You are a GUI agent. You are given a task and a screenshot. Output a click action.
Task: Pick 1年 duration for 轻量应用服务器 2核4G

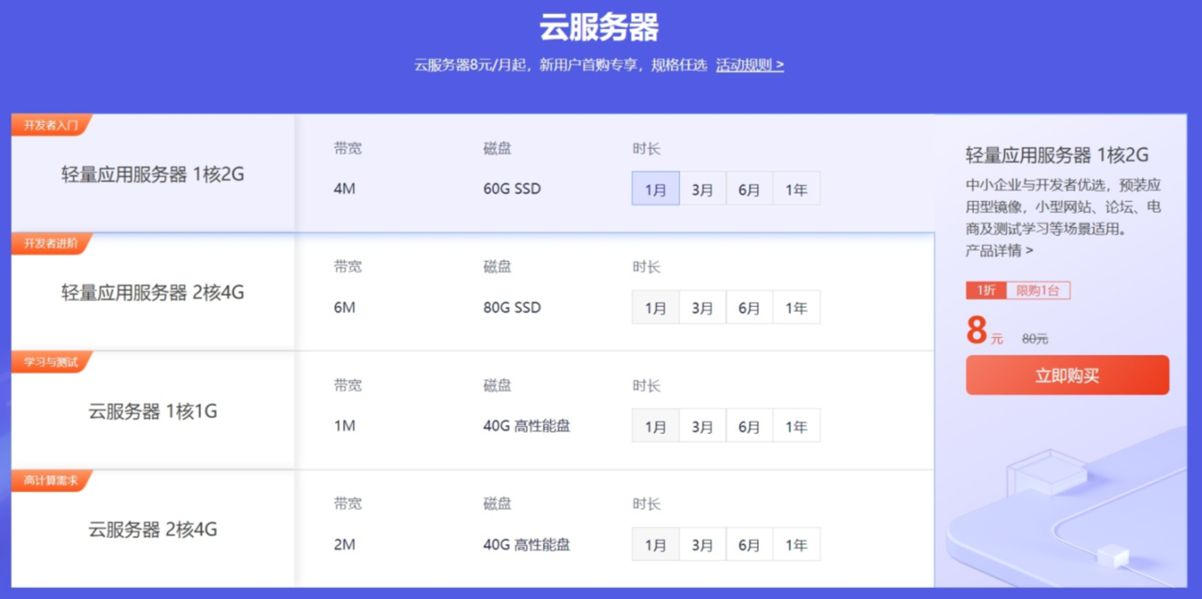tap(796, 308)
